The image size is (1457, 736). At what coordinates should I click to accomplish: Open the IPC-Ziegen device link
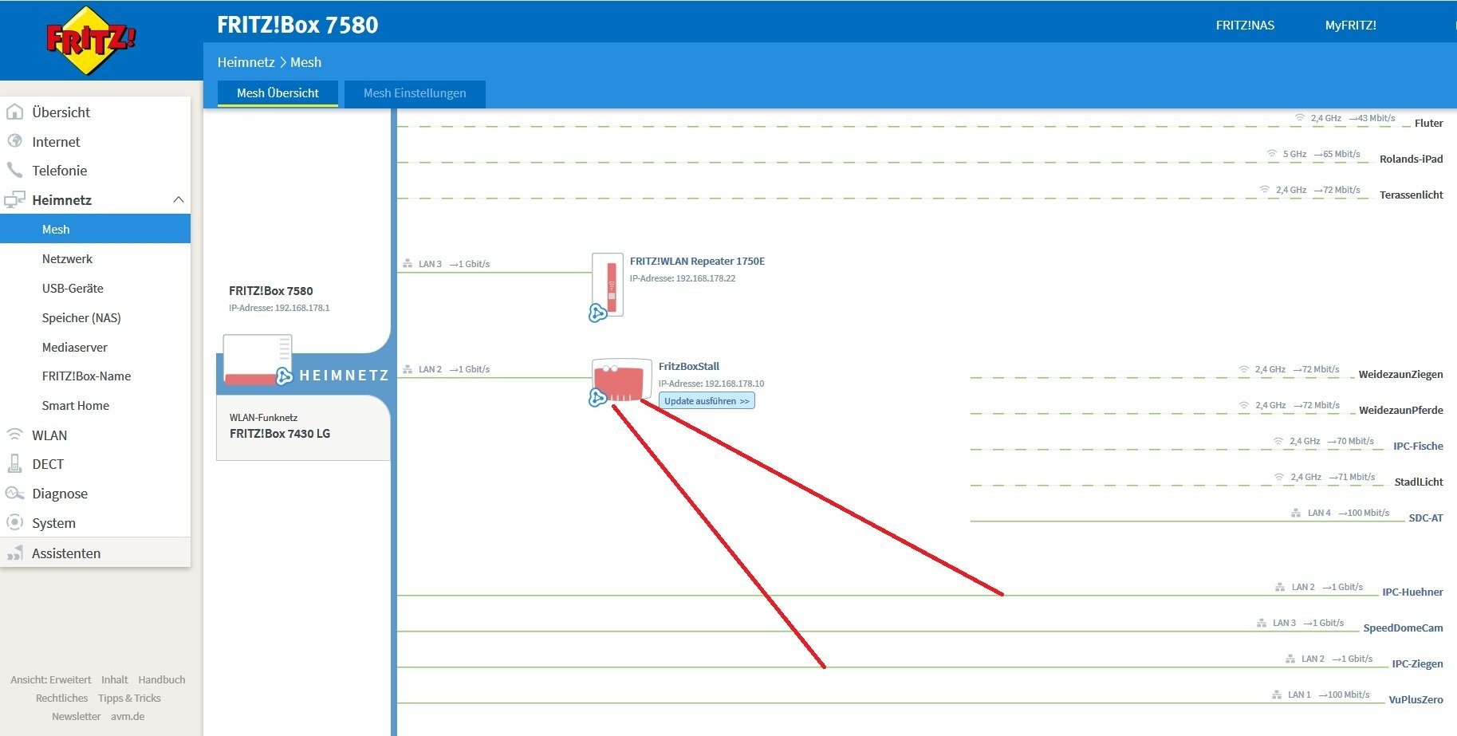1417,663
